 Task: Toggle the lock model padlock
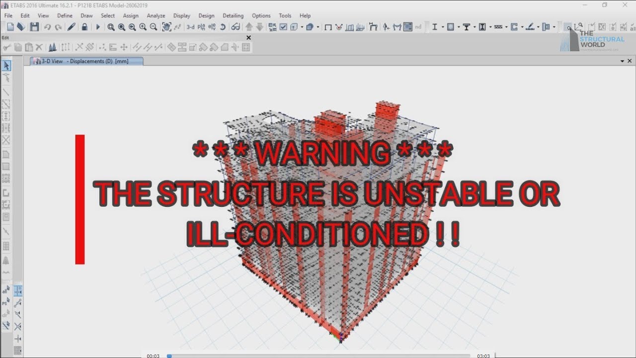click(x=84, y=27)
